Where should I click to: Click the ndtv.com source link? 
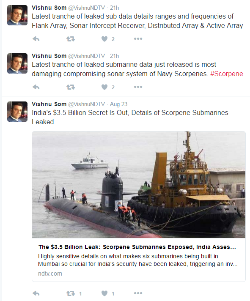50,274
